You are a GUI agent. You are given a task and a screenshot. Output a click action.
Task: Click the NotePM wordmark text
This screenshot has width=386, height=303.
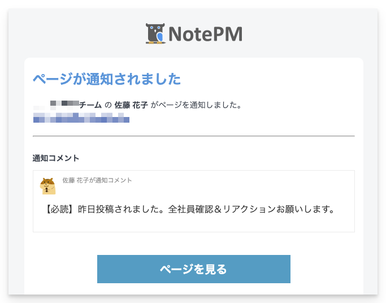pos(206,34)
